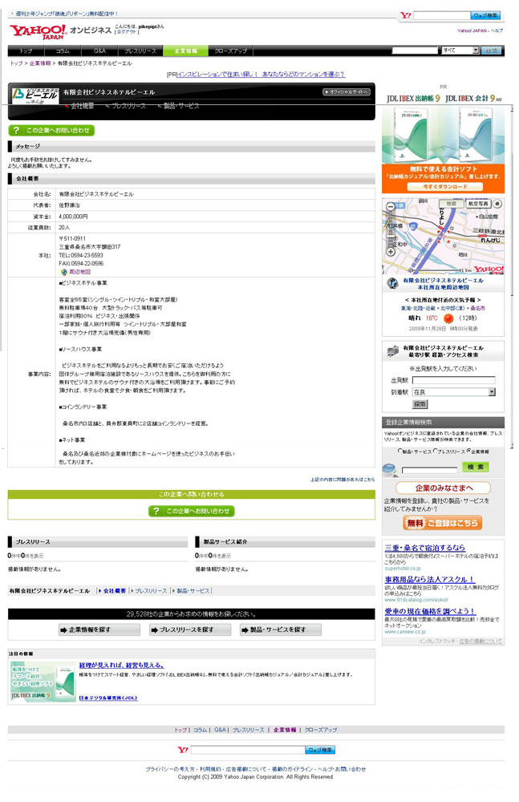
Task: Click the 経理が見えれば、経営も見える link
Action: pos(122,666)
